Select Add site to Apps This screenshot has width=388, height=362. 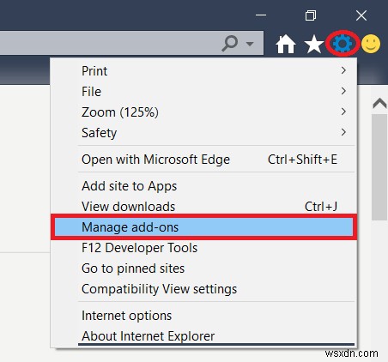click(x=203, y=186)
